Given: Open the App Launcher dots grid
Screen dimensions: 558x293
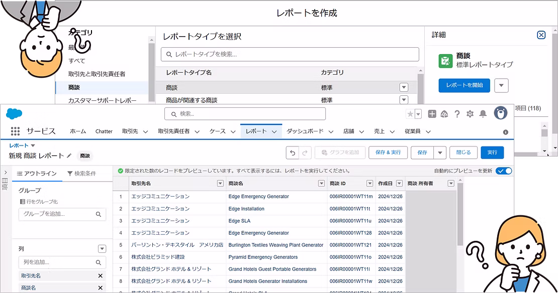Looking at the screenshot, I should (x=15, y=131).
